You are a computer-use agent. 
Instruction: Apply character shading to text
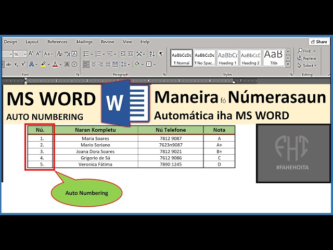[x=67, y=64]
